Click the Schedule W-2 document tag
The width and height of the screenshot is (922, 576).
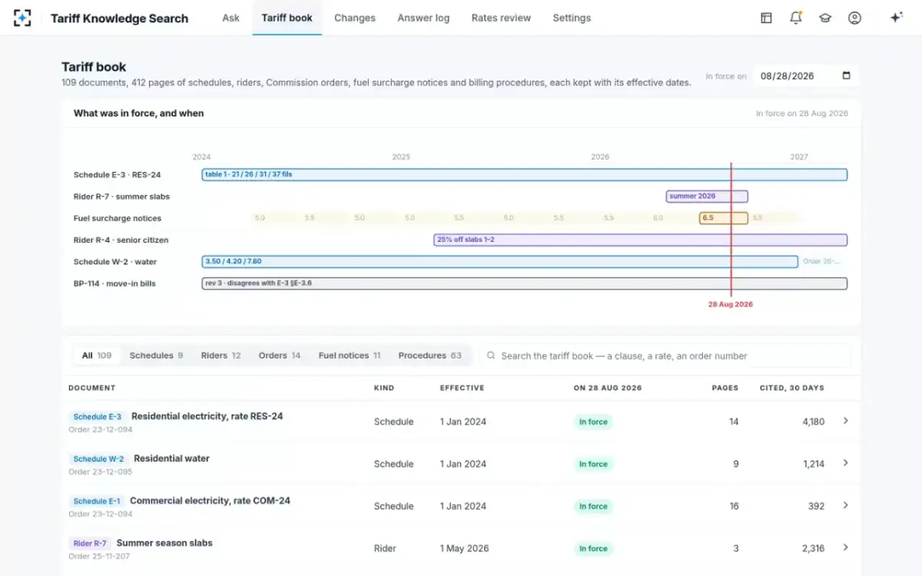pos(98,459)
